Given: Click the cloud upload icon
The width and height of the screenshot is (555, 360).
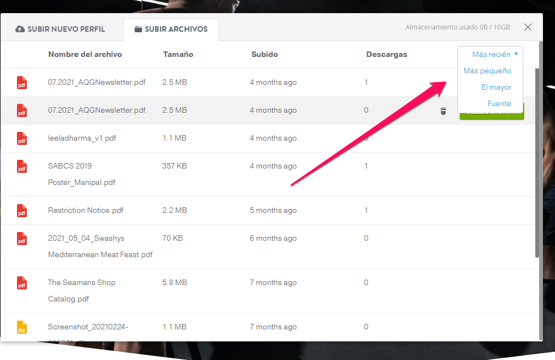Looking at the screenshot, I should (20, 29).
